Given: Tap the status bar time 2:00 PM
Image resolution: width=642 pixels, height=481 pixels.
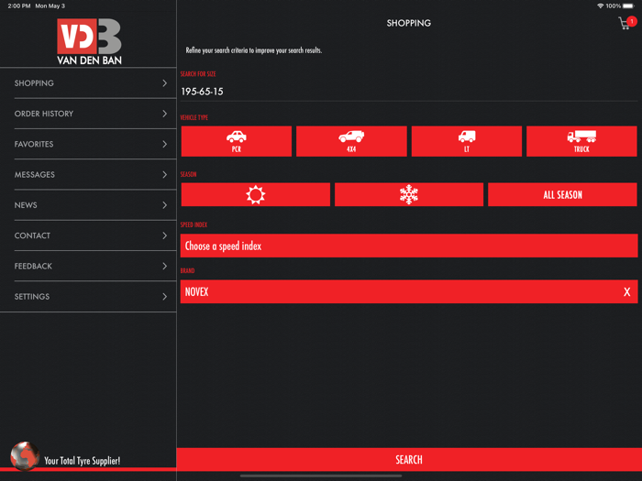Looking at the screenshot, I should 19,5.
